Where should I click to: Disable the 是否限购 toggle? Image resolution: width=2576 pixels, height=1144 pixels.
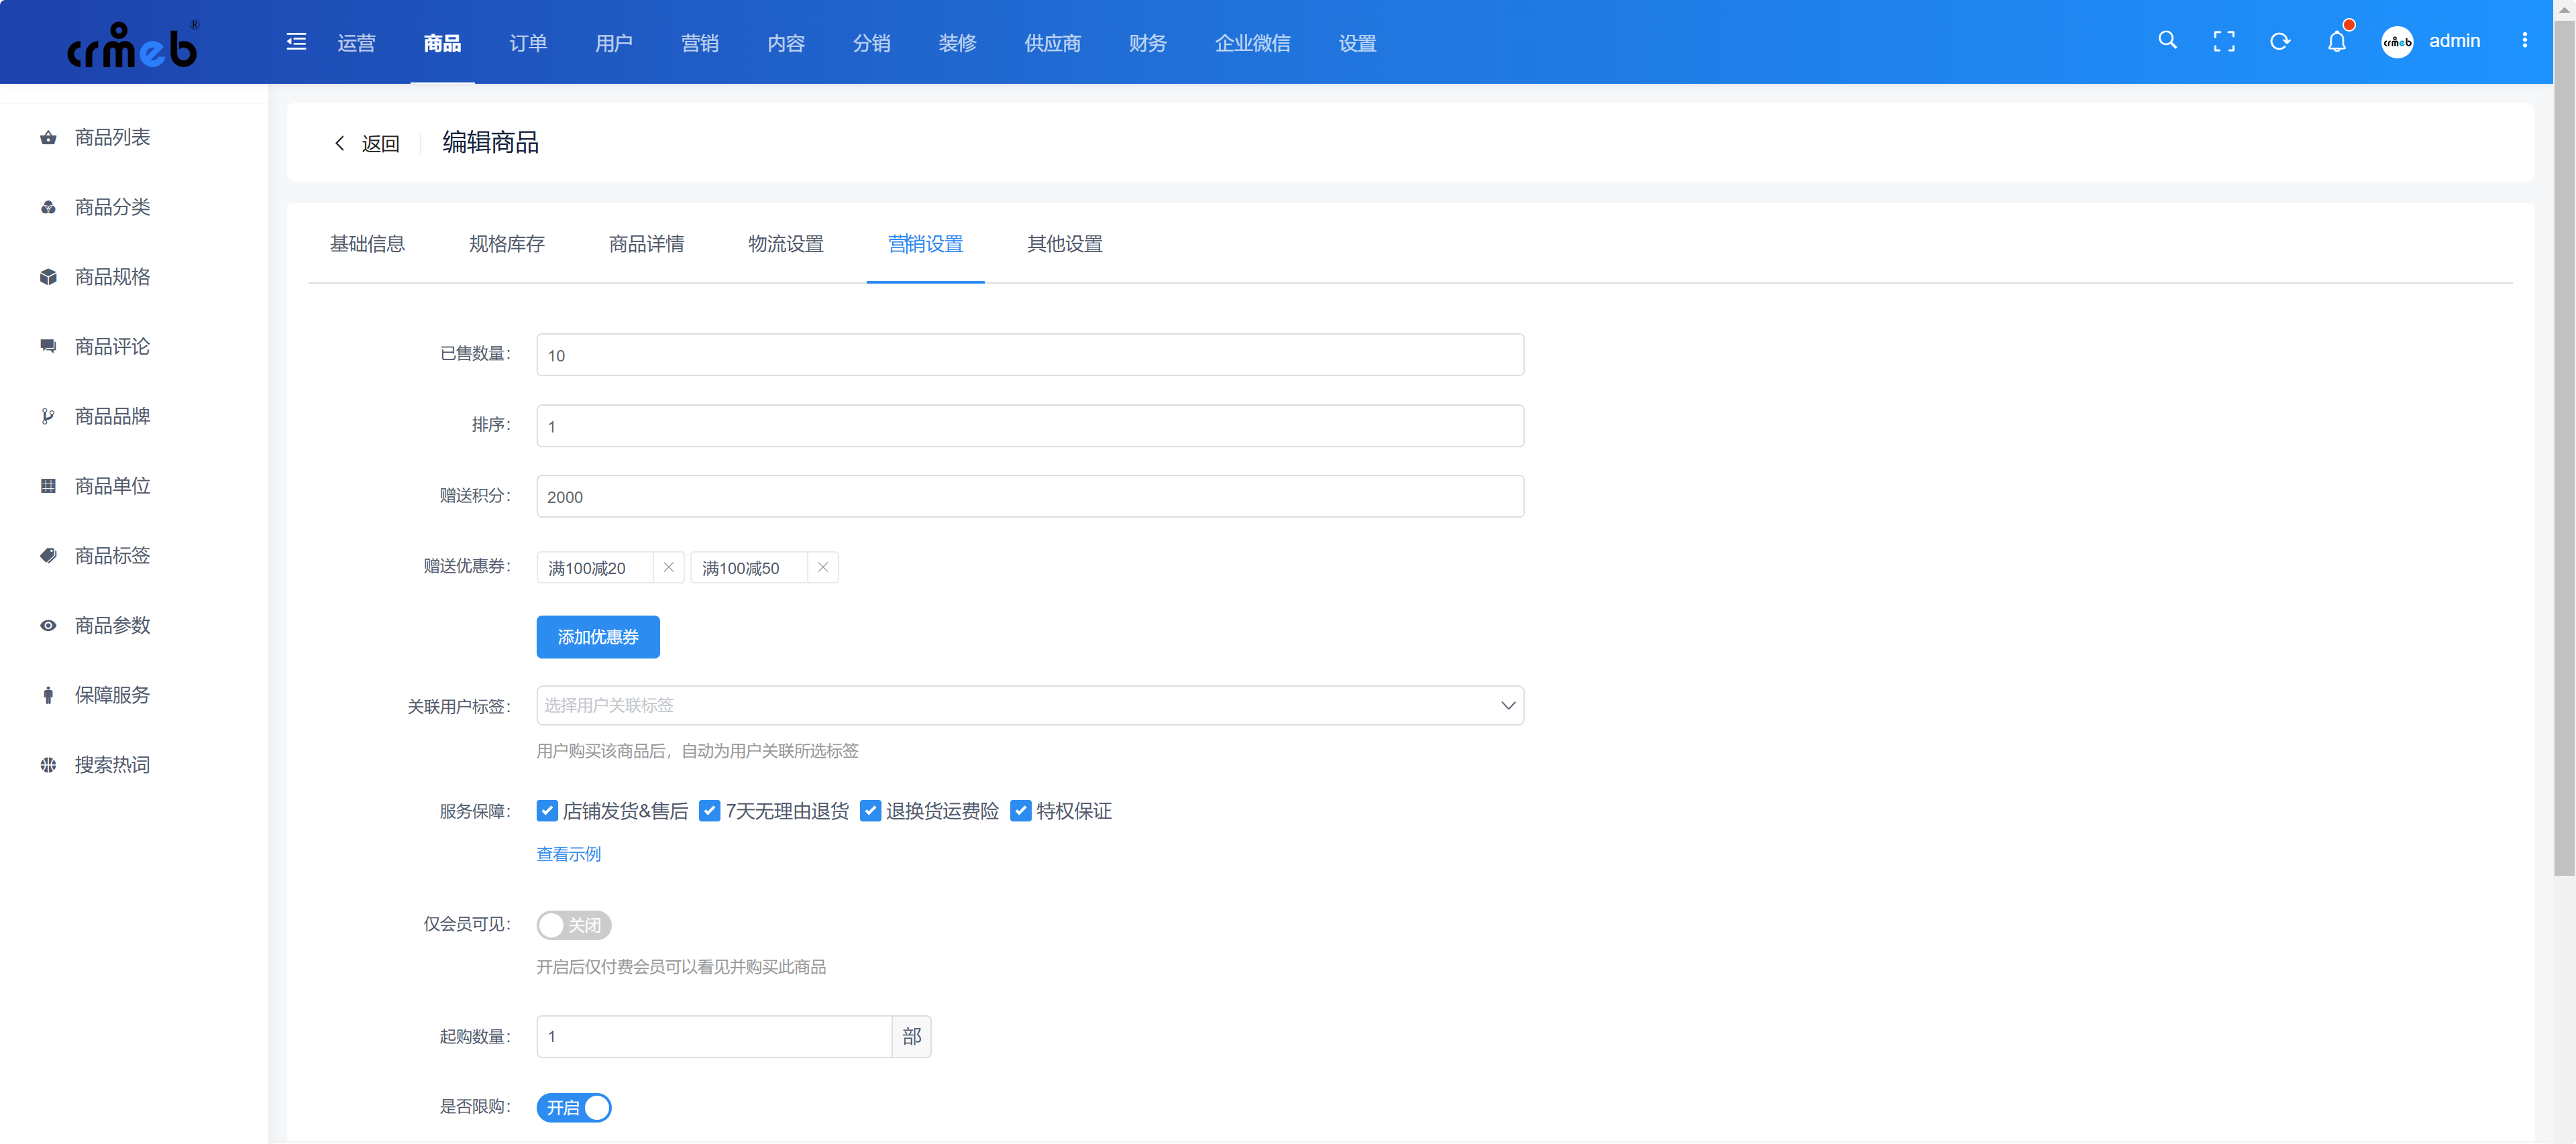click(573, 1107)
